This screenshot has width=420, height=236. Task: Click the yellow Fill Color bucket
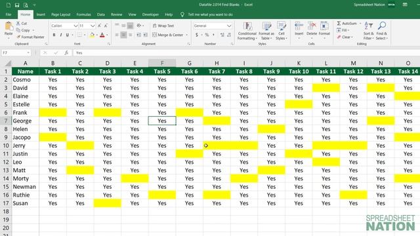click(92, 35)
